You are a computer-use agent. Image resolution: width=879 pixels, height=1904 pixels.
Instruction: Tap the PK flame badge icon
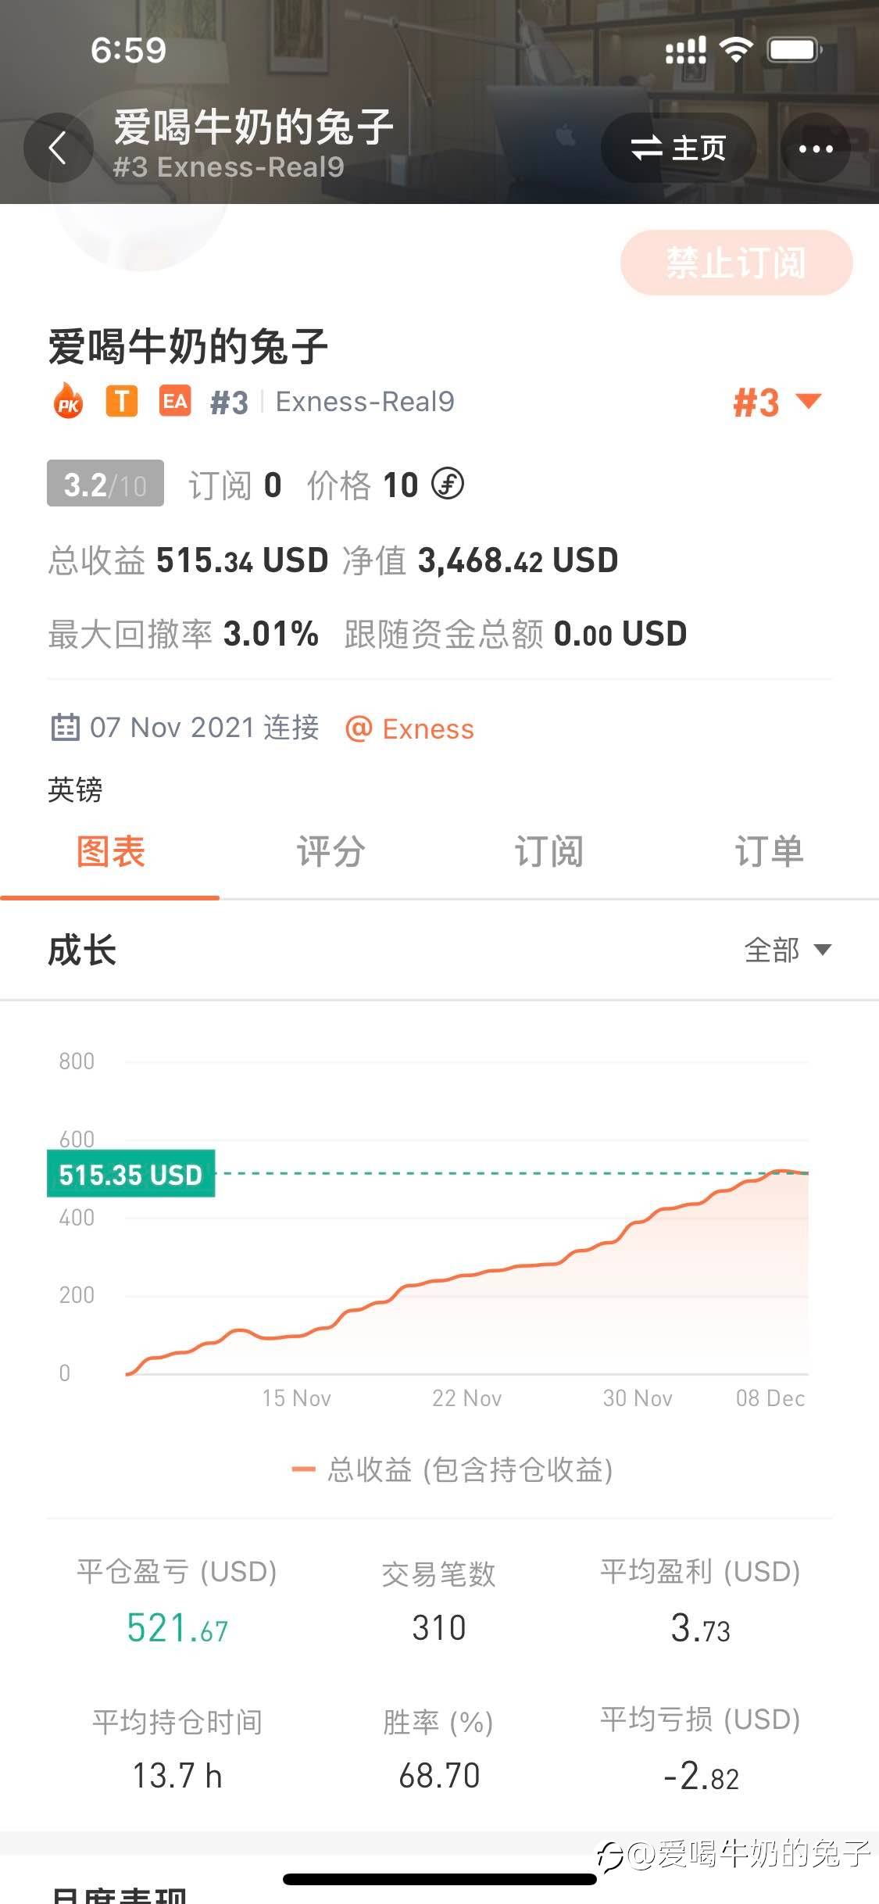(69, 403)
